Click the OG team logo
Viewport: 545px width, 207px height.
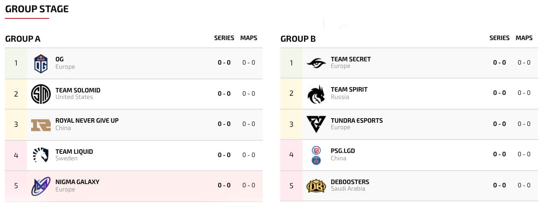(x=41, y=63)
